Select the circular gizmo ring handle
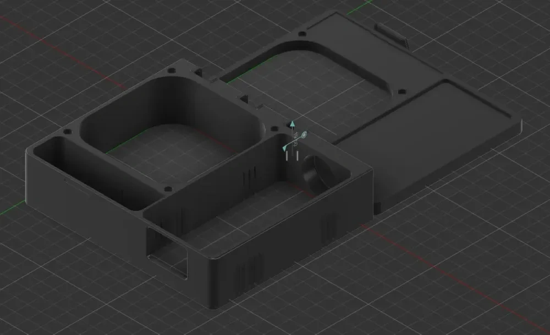Image resolution: width=550 pixels, height=335 pixels. pos(304,135)
